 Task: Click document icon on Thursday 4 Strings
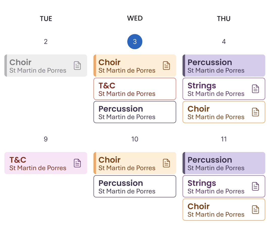pyautogui.click(x=255, y=89)
